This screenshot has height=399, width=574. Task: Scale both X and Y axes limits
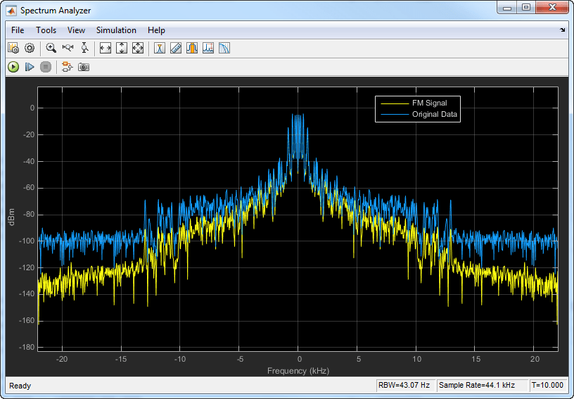(x=138, y=49)
